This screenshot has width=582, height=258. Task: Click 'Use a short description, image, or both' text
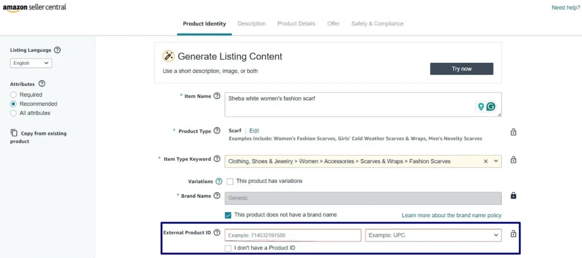(x=210, y=71)
